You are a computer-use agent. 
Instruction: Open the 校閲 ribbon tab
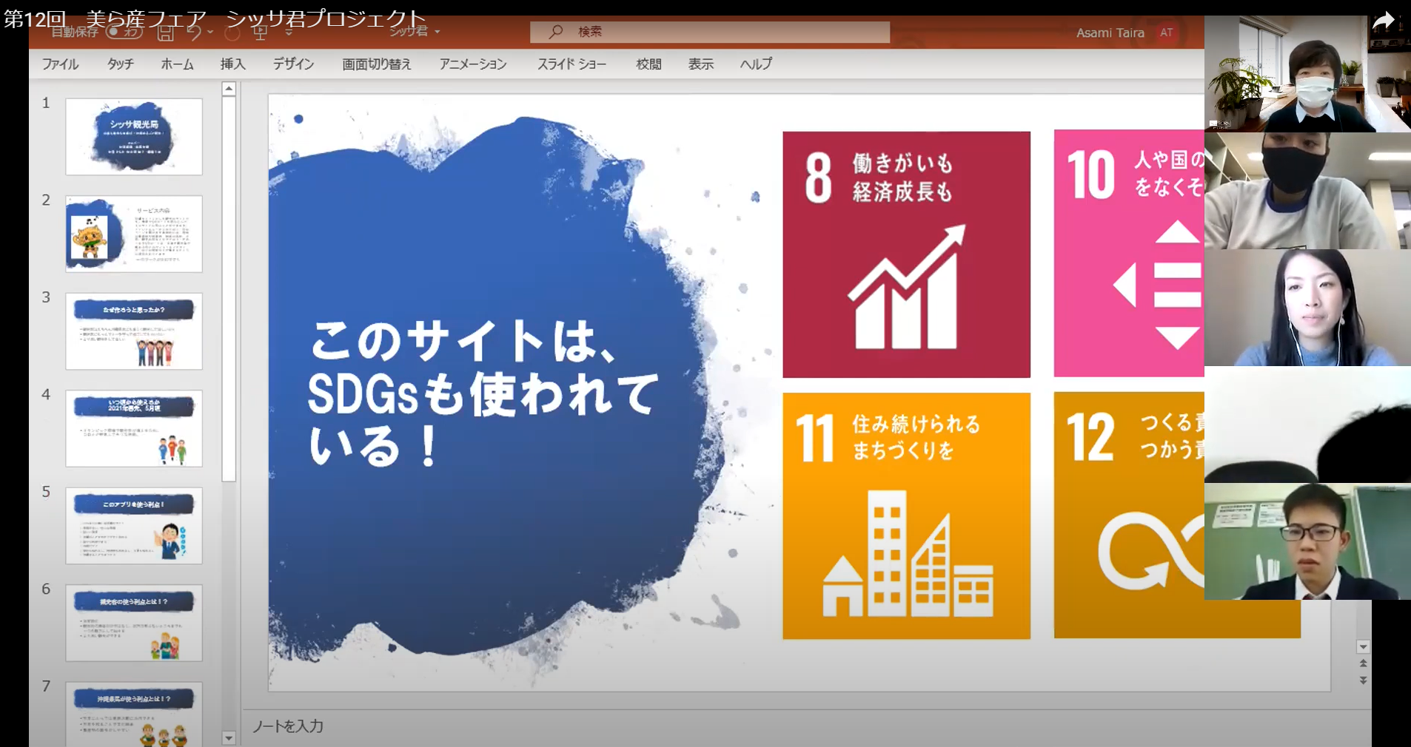click(x=648, y=64)
